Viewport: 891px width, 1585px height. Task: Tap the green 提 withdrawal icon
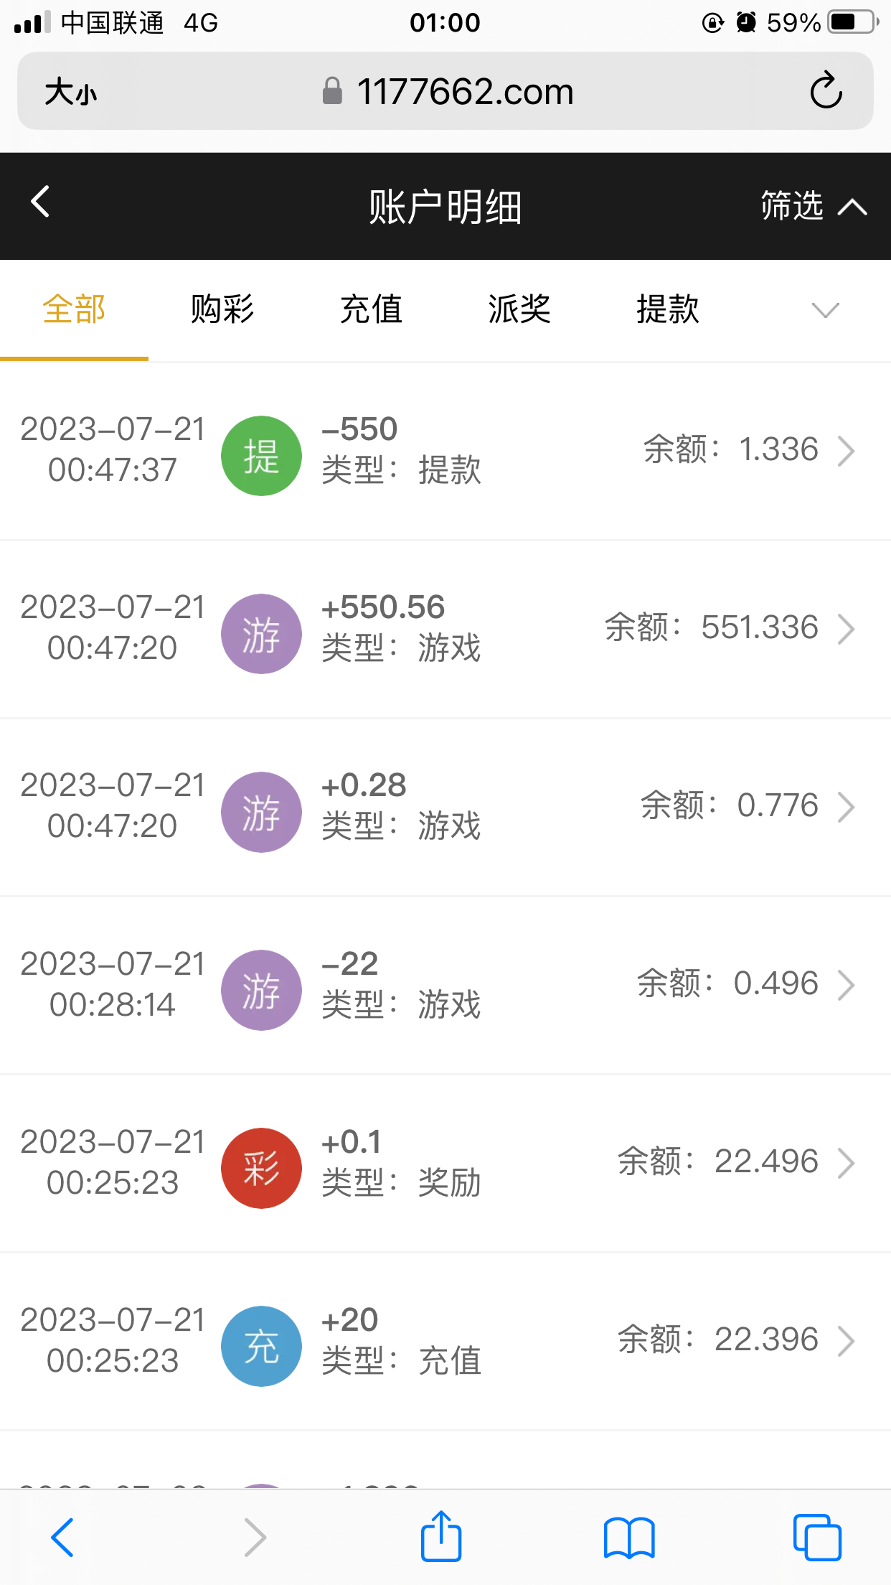pyautogui.click(x=261, y=456)
